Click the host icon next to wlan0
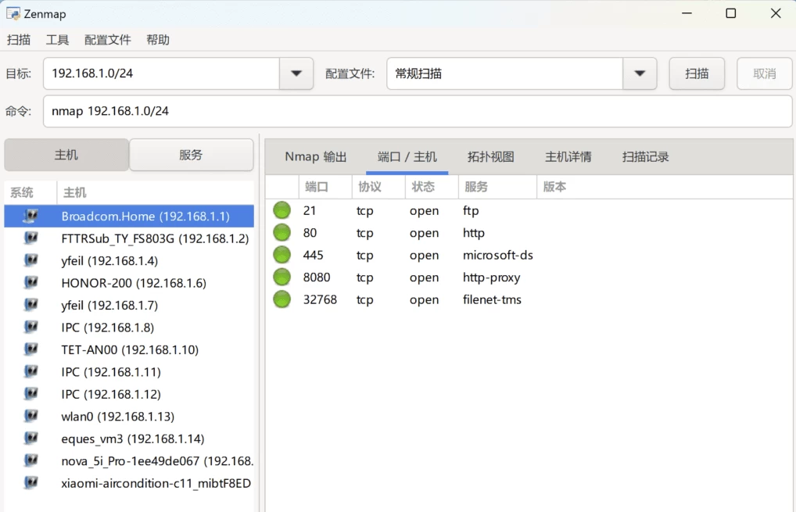Viewport: 796px width, 512px height. tap(30, 417)
